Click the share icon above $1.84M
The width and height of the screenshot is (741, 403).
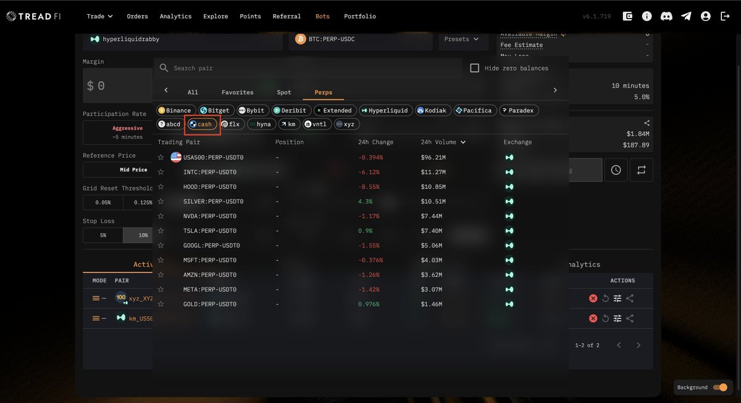tap(647, 123)
